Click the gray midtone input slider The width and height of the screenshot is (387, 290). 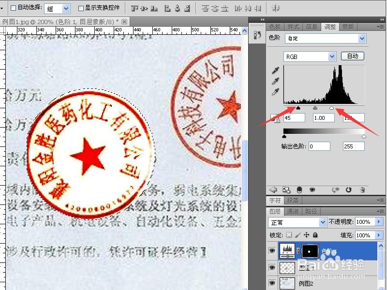[x=315, y=108]
